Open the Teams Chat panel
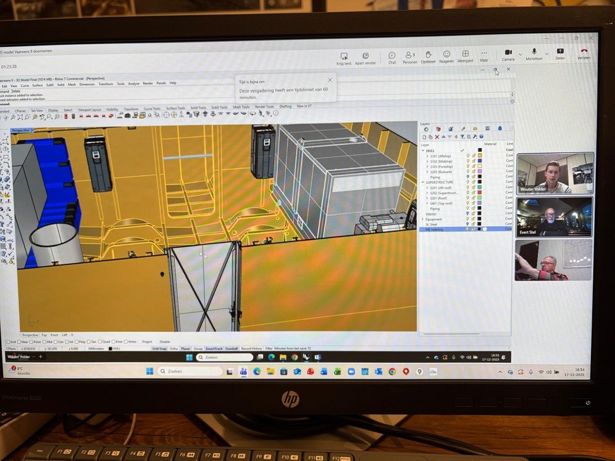 392,56
